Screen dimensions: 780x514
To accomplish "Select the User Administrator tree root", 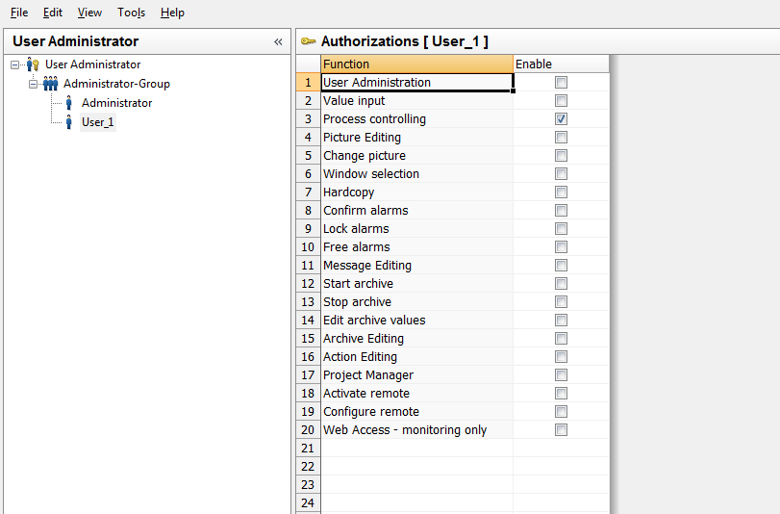I will coord(93,64).
